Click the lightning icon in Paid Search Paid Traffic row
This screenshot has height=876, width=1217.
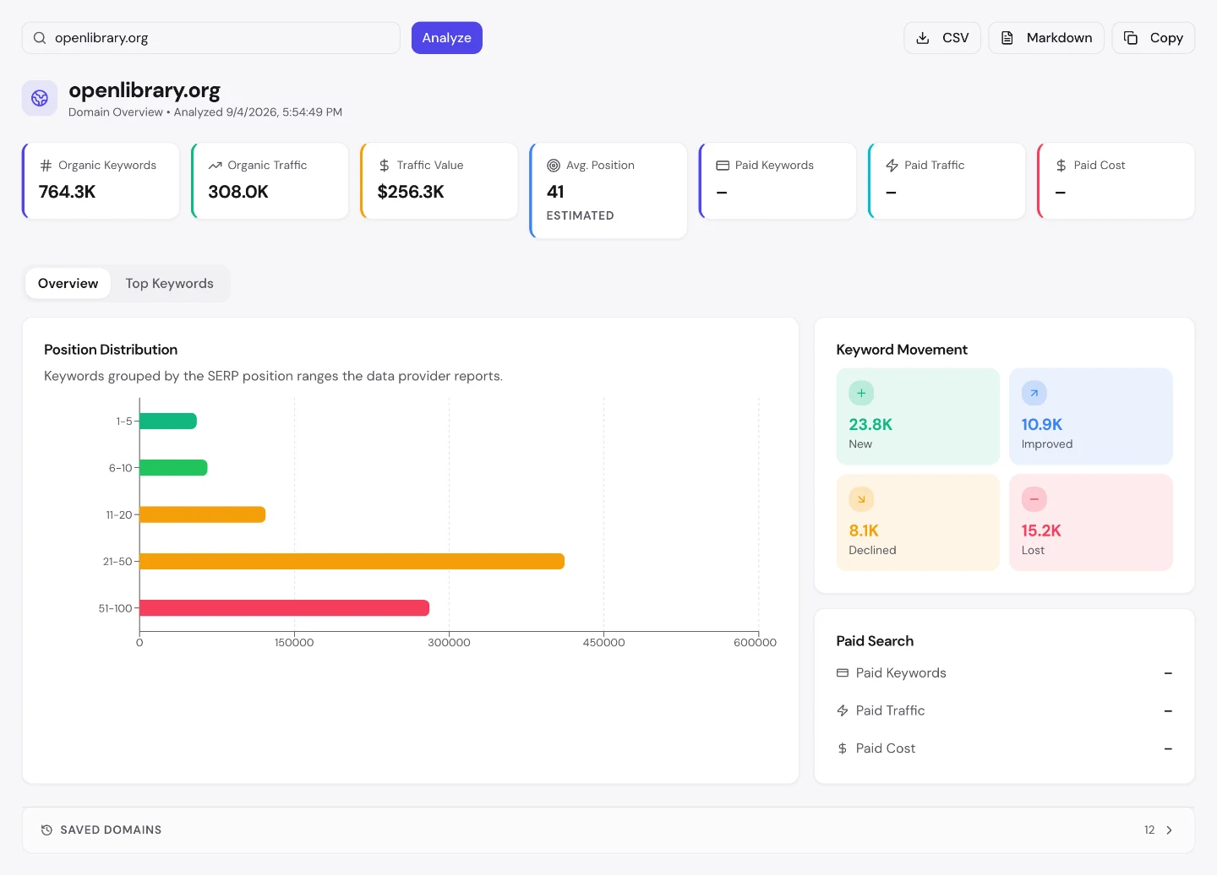pyautogui.click(x=843, y=710)
